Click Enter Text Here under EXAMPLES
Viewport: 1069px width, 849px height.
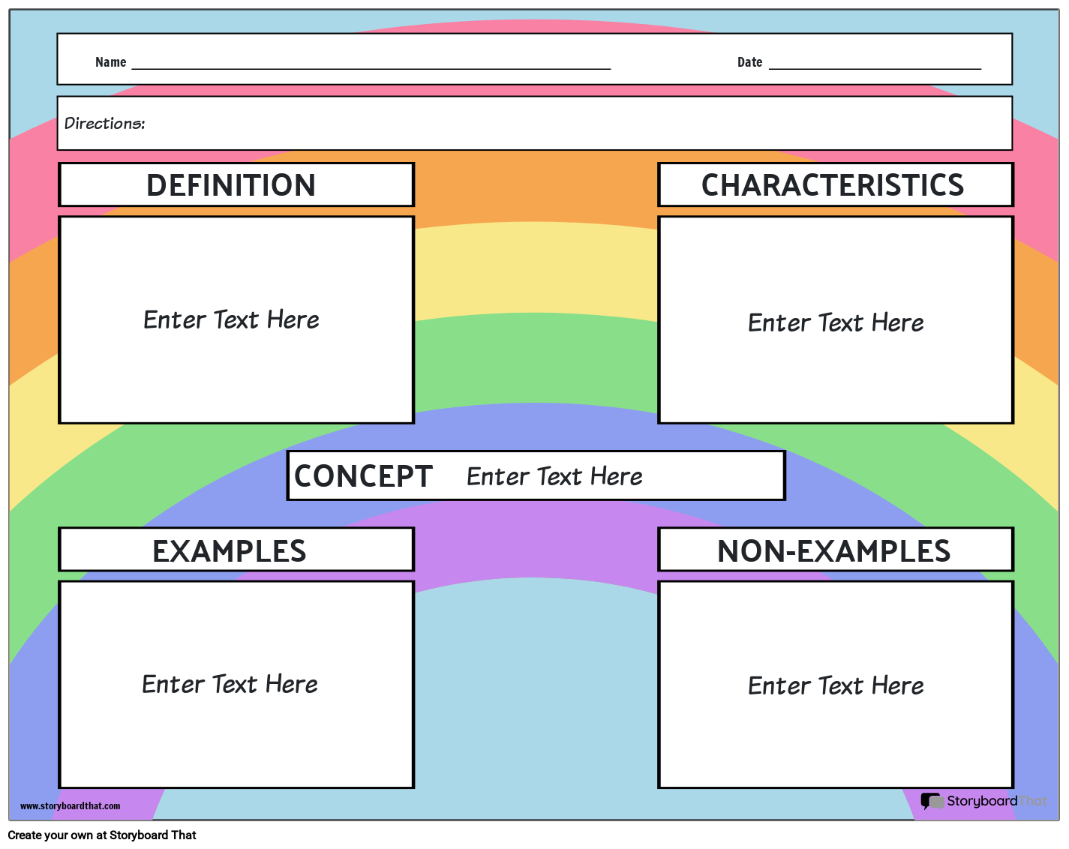230,684
